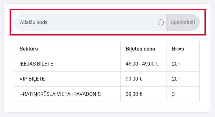Screen dimensions: 215x117
Task: Click the Sektors column header
Action: pos(28,49)
